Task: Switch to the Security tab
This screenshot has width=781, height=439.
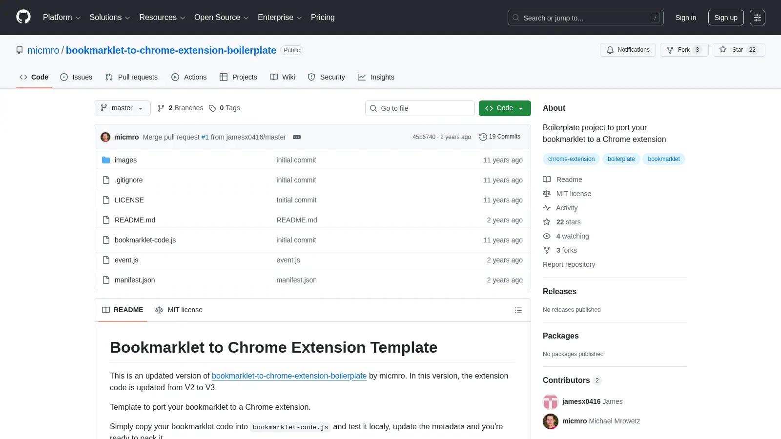Action: pyautogui.click(x=326, y=77)
